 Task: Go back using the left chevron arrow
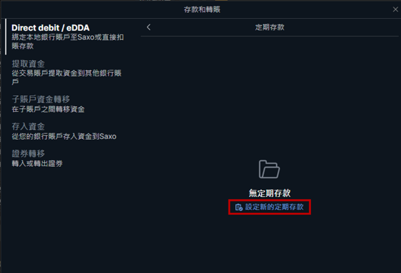149,27
